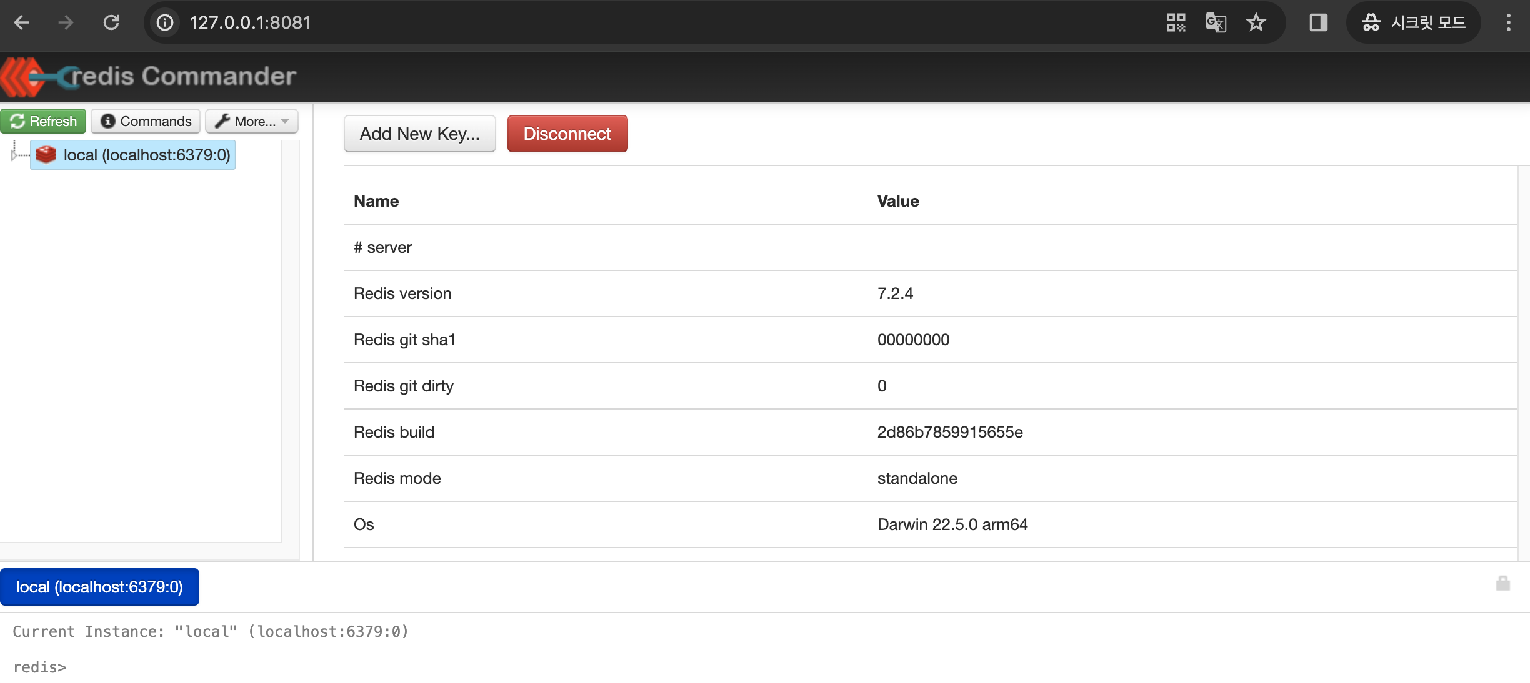
Task: Click the 'Darwin 22.5.0 arm64' value
Action: coord(952,524)
